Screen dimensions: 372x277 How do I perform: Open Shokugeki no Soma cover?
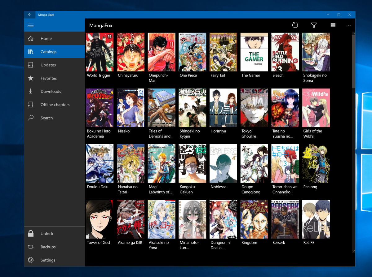pyautogui.click(x=316, y=52)
